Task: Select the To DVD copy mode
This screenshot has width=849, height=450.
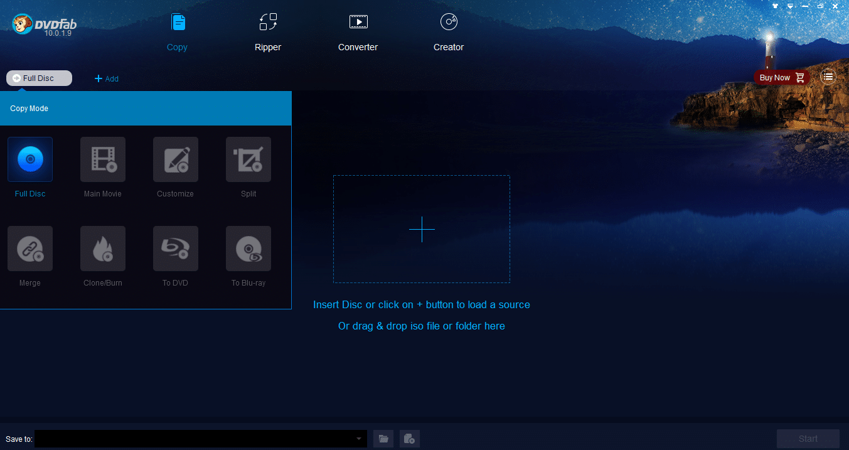Action: tap(175, 248)
